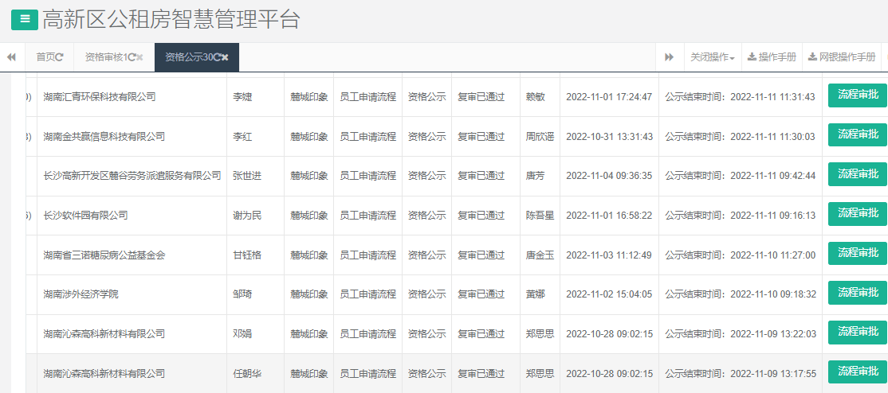Click reviewer name 陈吾星

coord(540,216)
